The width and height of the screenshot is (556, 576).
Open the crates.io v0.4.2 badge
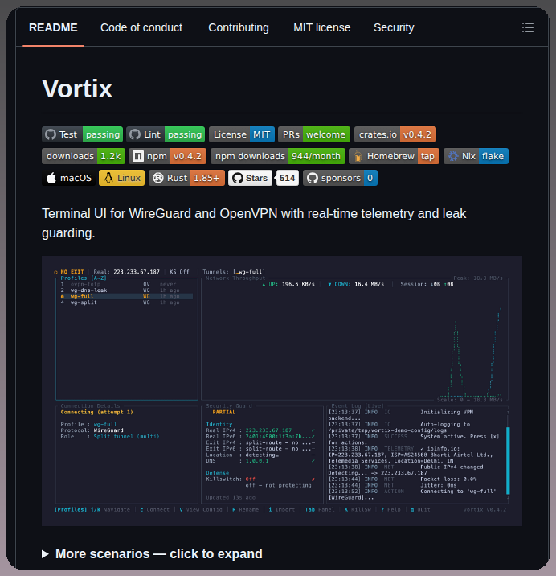pyautogui.click(x=395, y=134)
